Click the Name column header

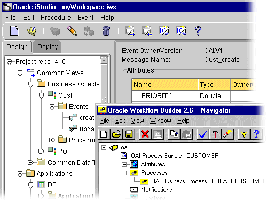[x=165, y=85]
